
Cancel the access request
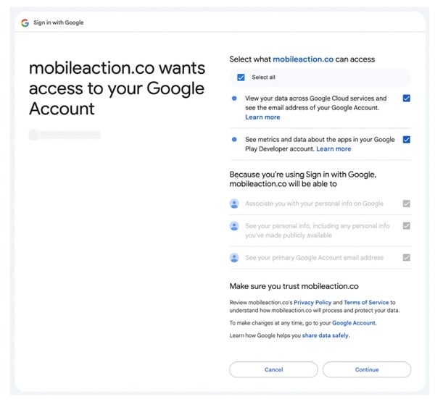[x=273, y=369]
